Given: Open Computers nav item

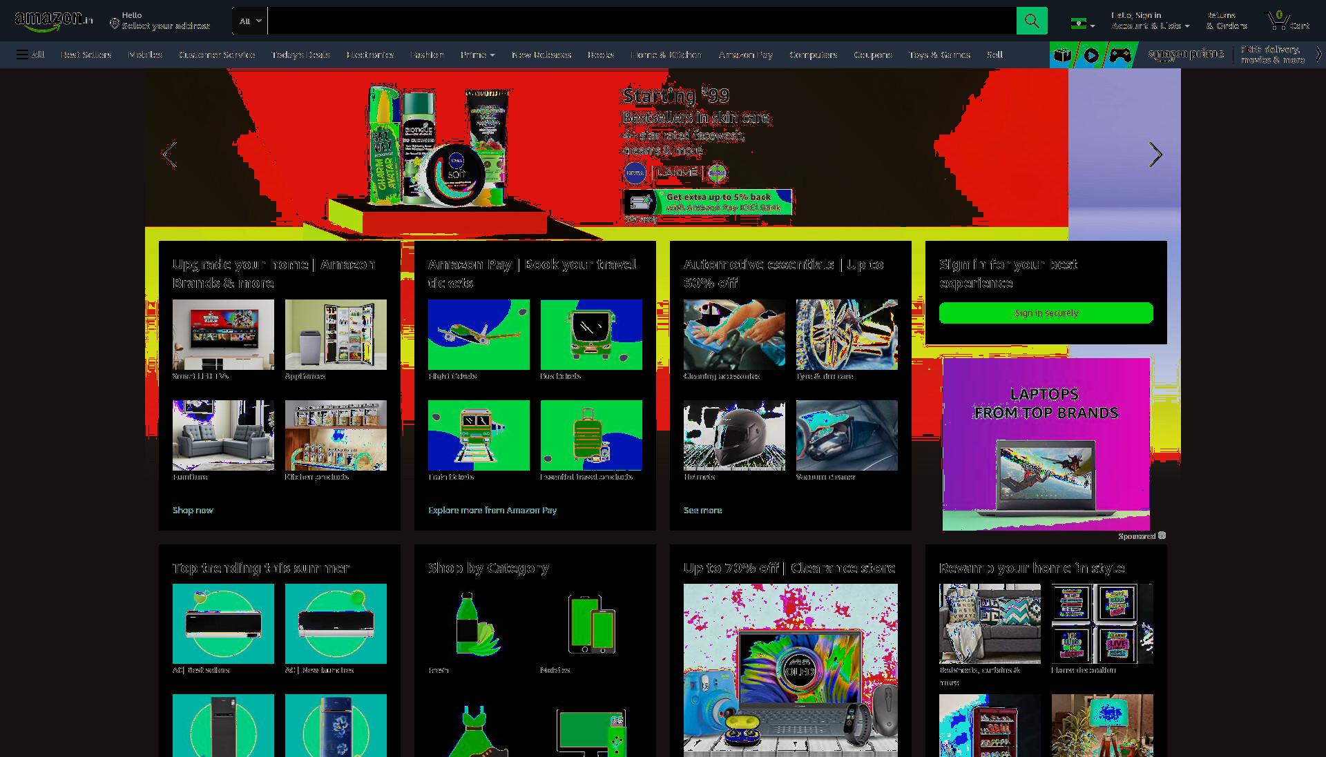Looking at the screenshot, I should [x=813, y=55].
